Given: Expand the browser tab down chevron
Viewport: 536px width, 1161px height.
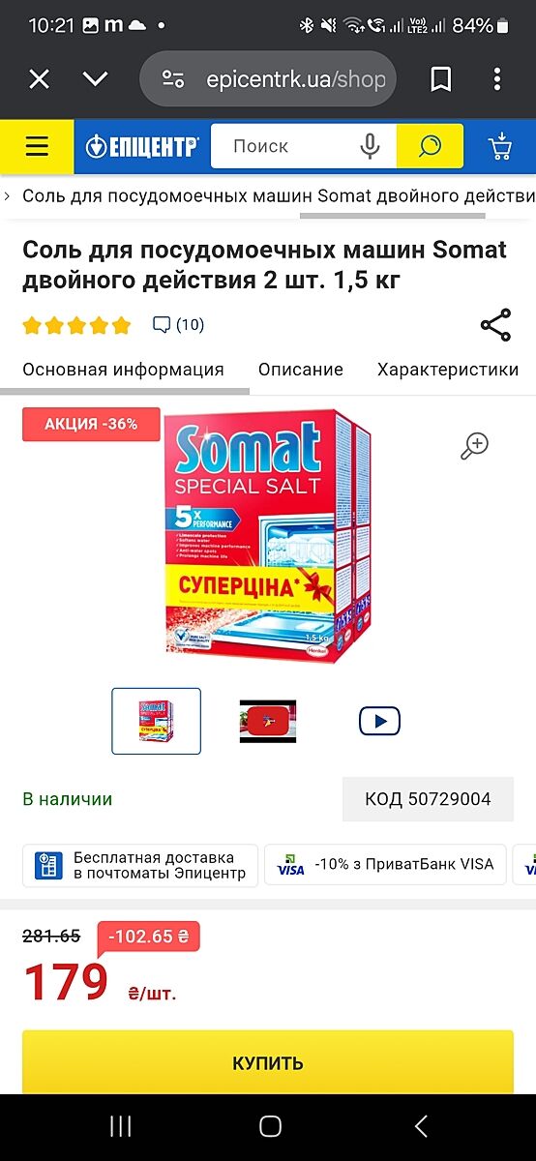Looking at the screenshot, I should coord(95,79).
